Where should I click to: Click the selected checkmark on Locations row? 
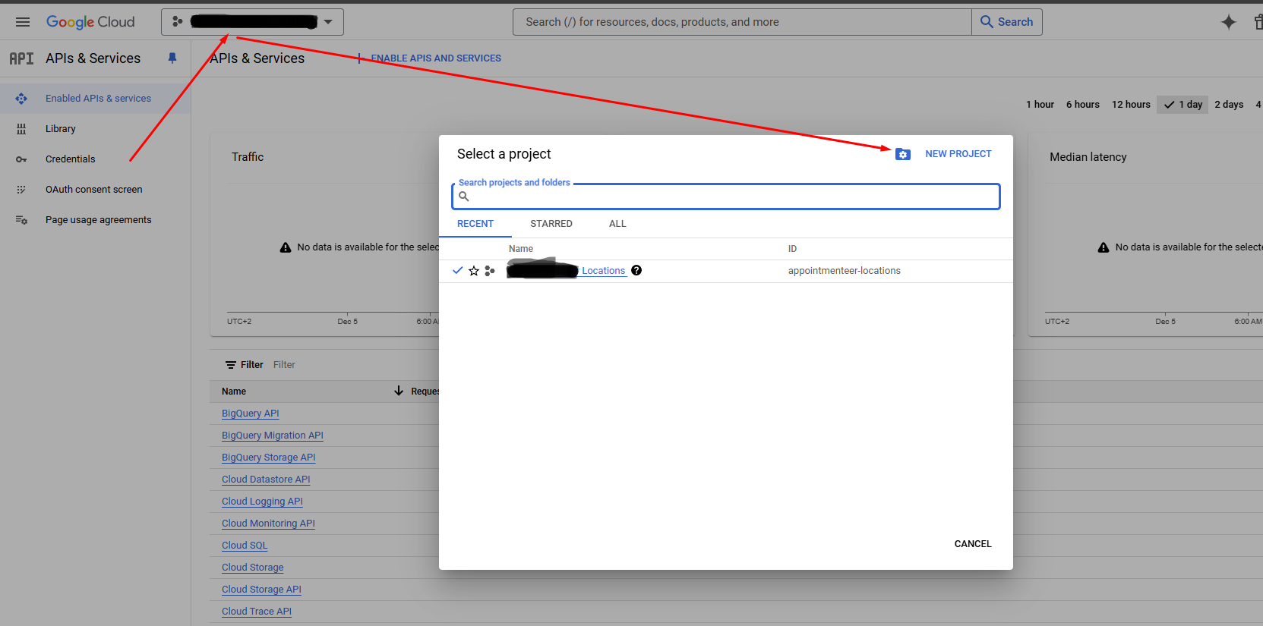point(458,270)
